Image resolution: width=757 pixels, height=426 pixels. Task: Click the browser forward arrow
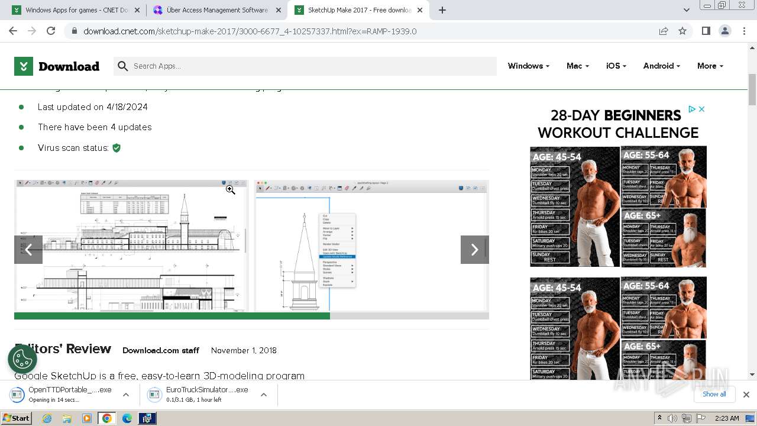tap(32, 31)
